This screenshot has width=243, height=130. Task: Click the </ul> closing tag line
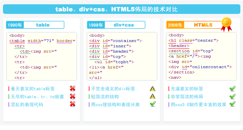pos(96,78)
